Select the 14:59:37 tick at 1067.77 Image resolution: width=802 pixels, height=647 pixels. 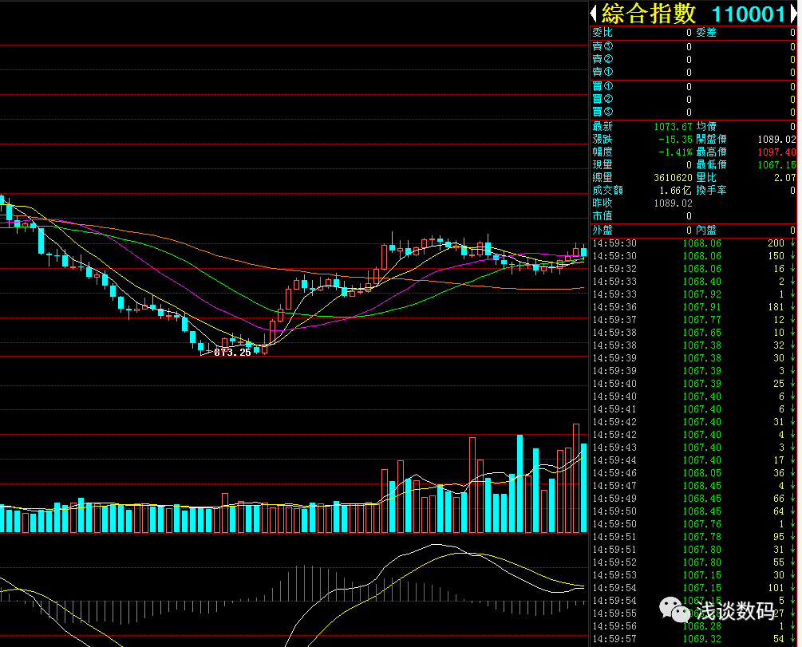click(x=693, y=320)
